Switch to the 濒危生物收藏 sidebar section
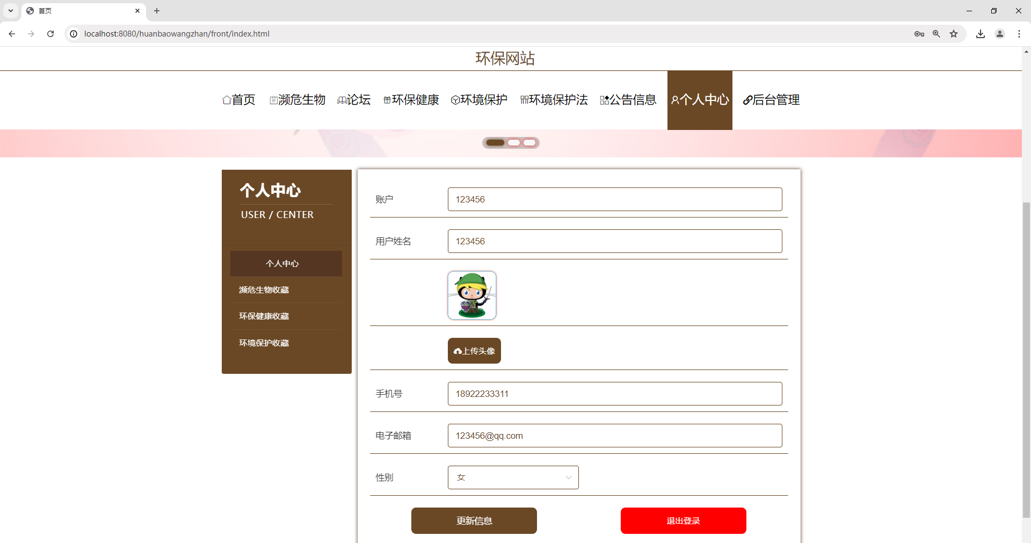 (264, 289)
